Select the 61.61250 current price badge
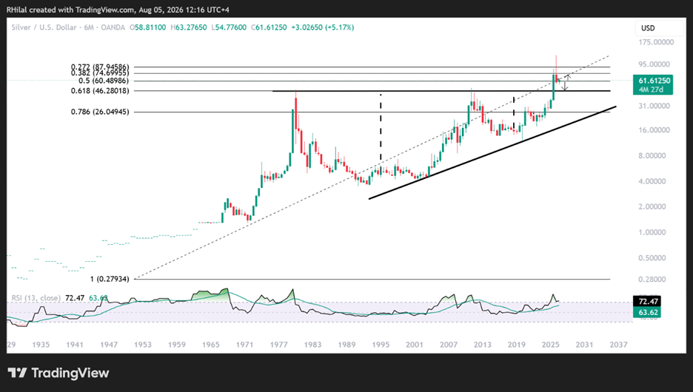 pyautogui.click(x=653, y=81)
